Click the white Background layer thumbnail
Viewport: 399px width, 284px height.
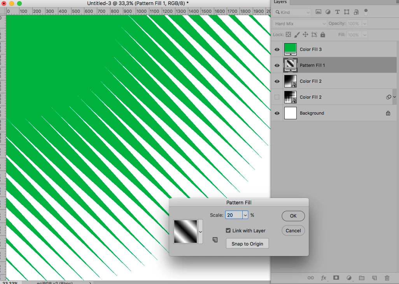(290, 113)
